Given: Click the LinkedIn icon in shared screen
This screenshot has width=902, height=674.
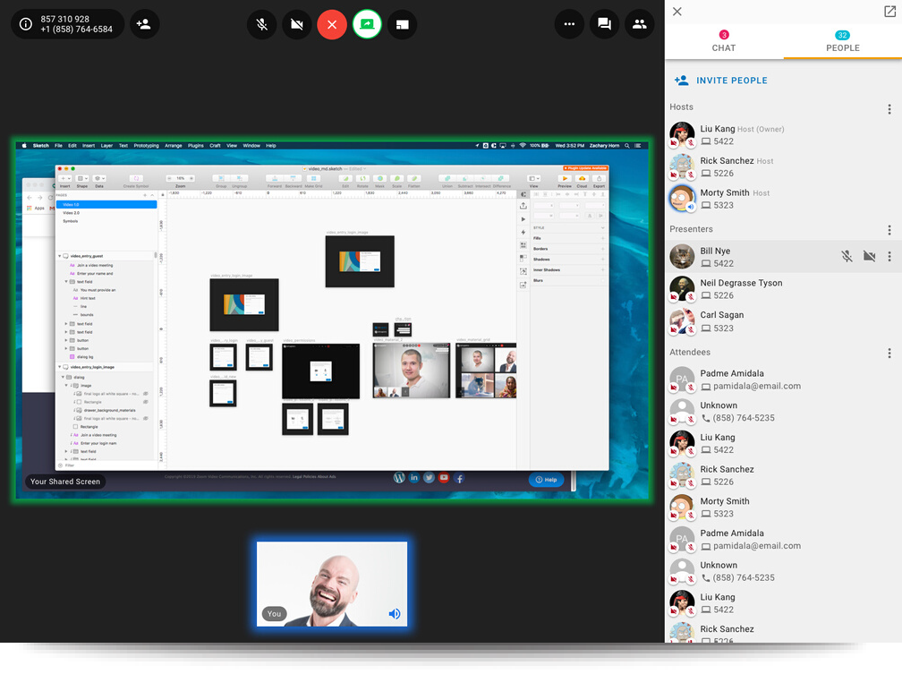Looking at the screenshot, I should coord(414,478).
